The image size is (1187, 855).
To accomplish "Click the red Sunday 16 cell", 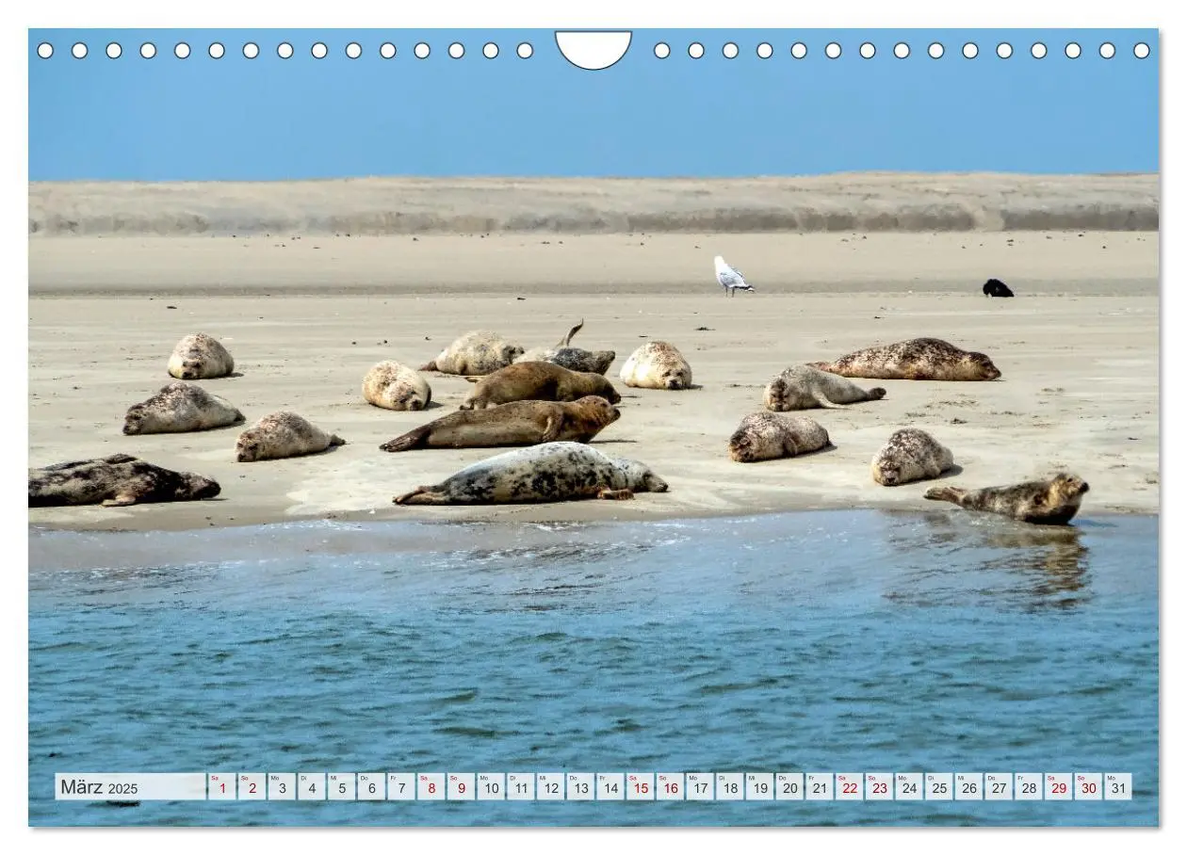I will (670, 787).
